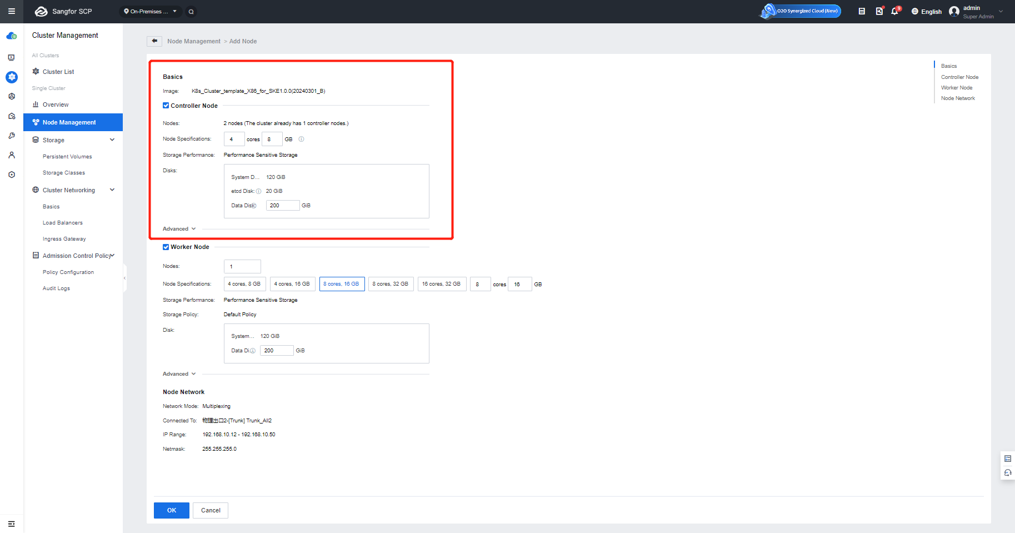Click info icon beside controller Data Disk
Screen dimensions: 1015x533
click(x=254, y=206)
